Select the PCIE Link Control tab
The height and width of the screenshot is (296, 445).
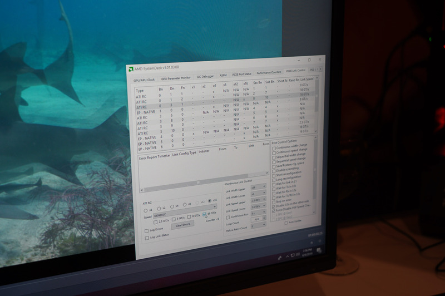pyautogui.click(x=295, y=70)
